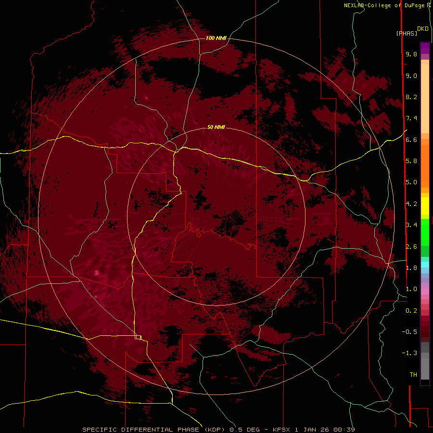Click the 8.2 value on the scale
The image size is (433, 433).
[x=411, y=97]
